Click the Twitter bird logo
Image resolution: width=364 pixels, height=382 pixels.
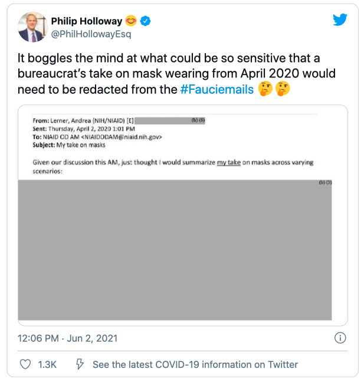point(340,19)
